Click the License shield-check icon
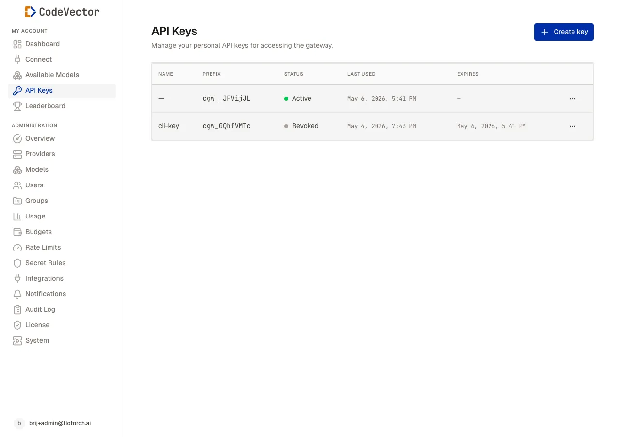Image resolution: width=621 pixels, height=437 pixels. pos(17,325)
